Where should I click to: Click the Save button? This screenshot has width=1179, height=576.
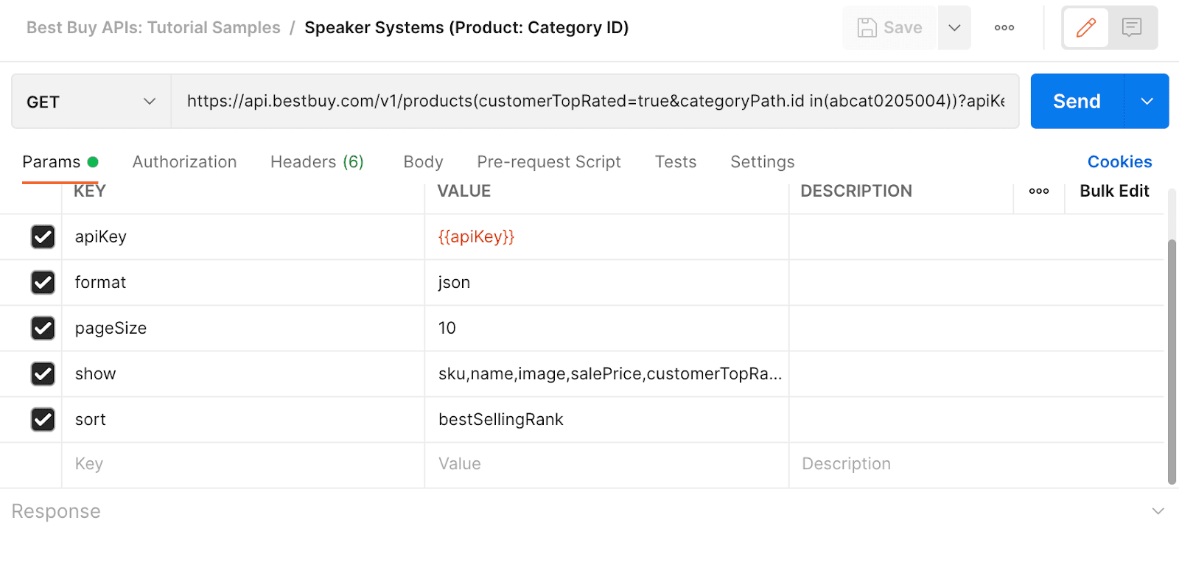pos(889,28)
